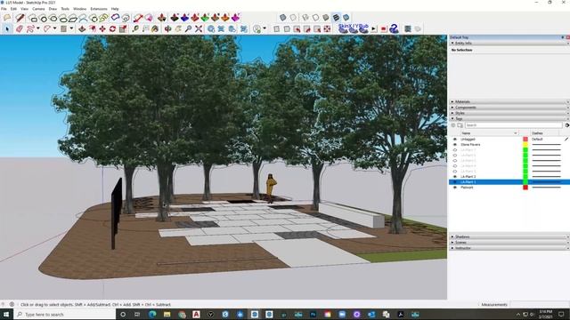This screenshot has height=320, width=570.
Task: Hide the Paissant tag
Action: (x=455, y=188)
